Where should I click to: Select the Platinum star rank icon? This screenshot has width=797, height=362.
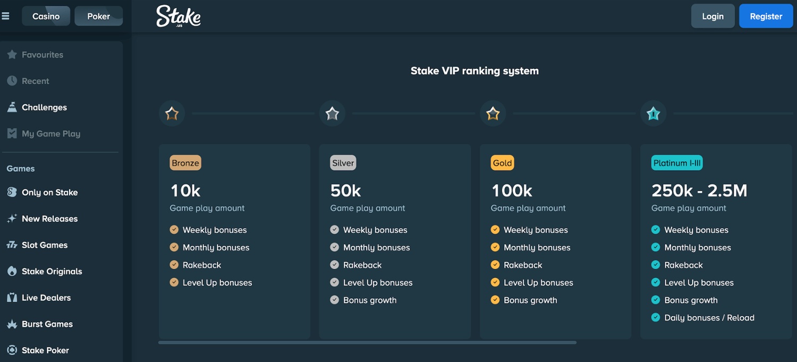[x=654, y=113]
